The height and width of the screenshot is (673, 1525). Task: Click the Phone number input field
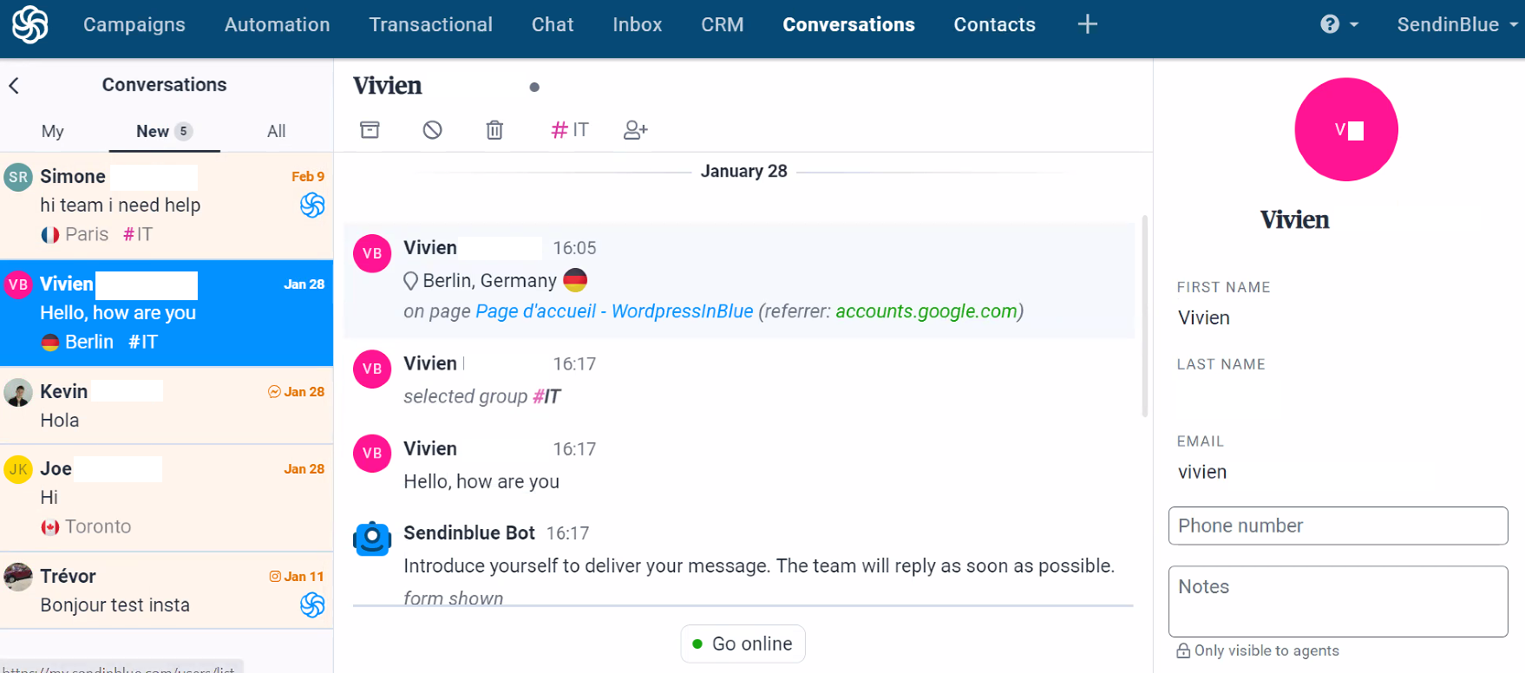tap(1338, 526)
